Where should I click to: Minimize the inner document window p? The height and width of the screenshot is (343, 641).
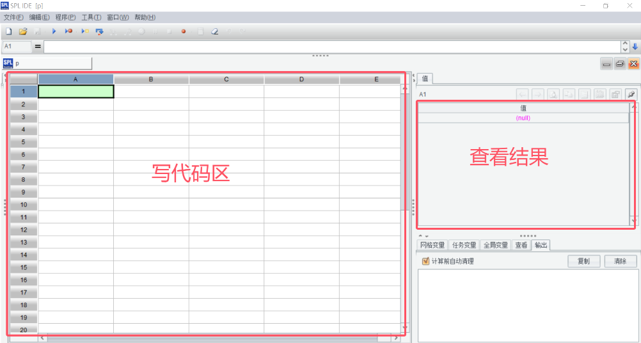[606, 64]
